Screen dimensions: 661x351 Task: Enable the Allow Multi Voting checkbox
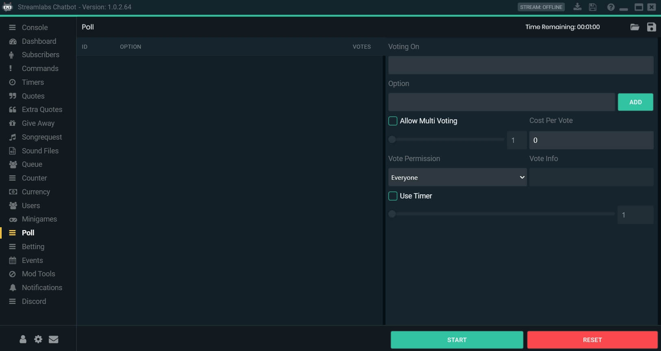point(393,121)
